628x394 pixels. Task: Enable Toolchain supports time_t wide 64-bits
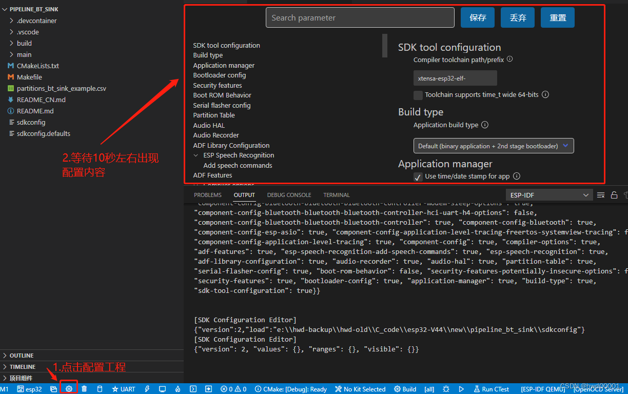pyautogui.click(x=418, y=95)
